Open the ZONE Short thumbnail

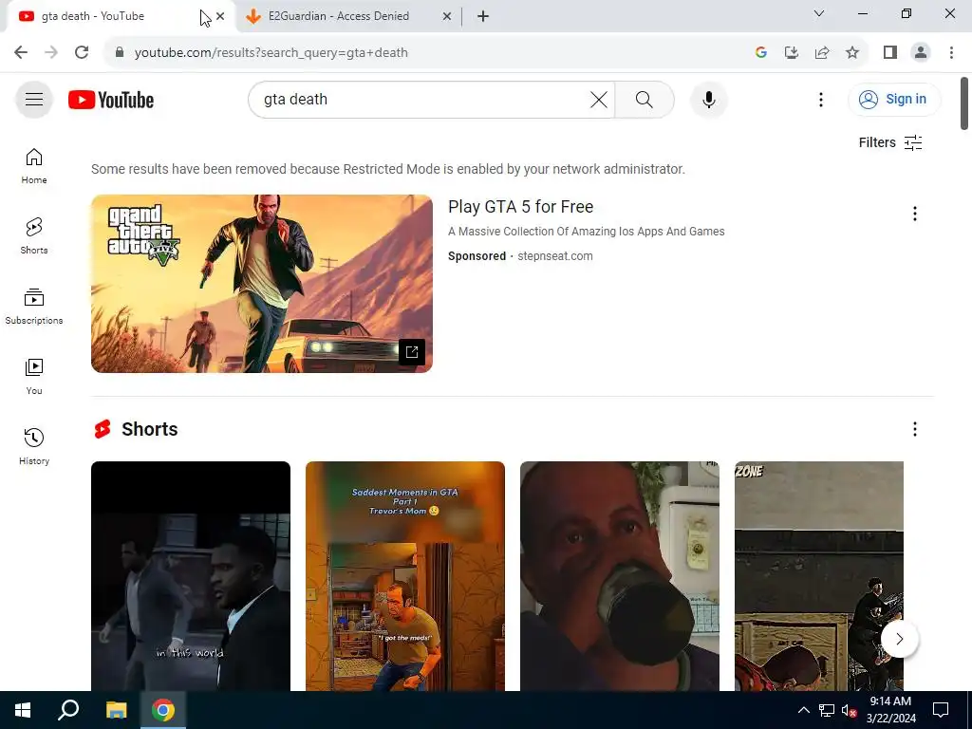(819, 576)
